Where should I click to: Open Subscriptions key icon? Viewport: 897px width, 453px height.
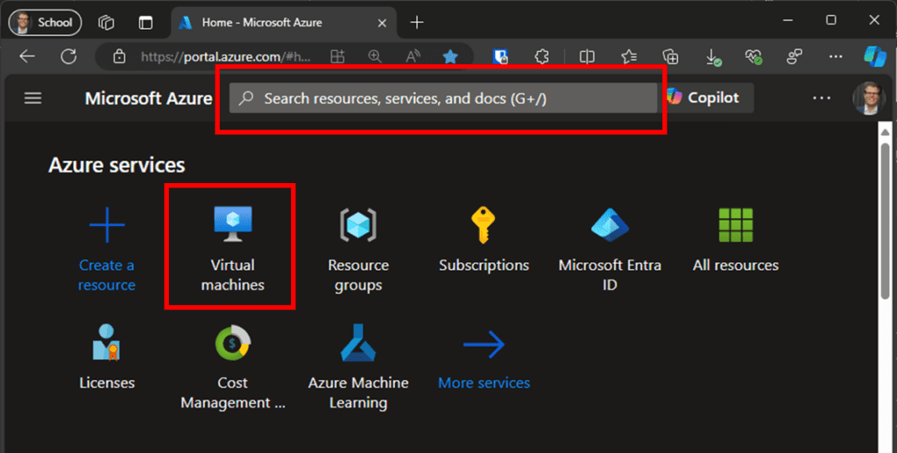(484, 225)
